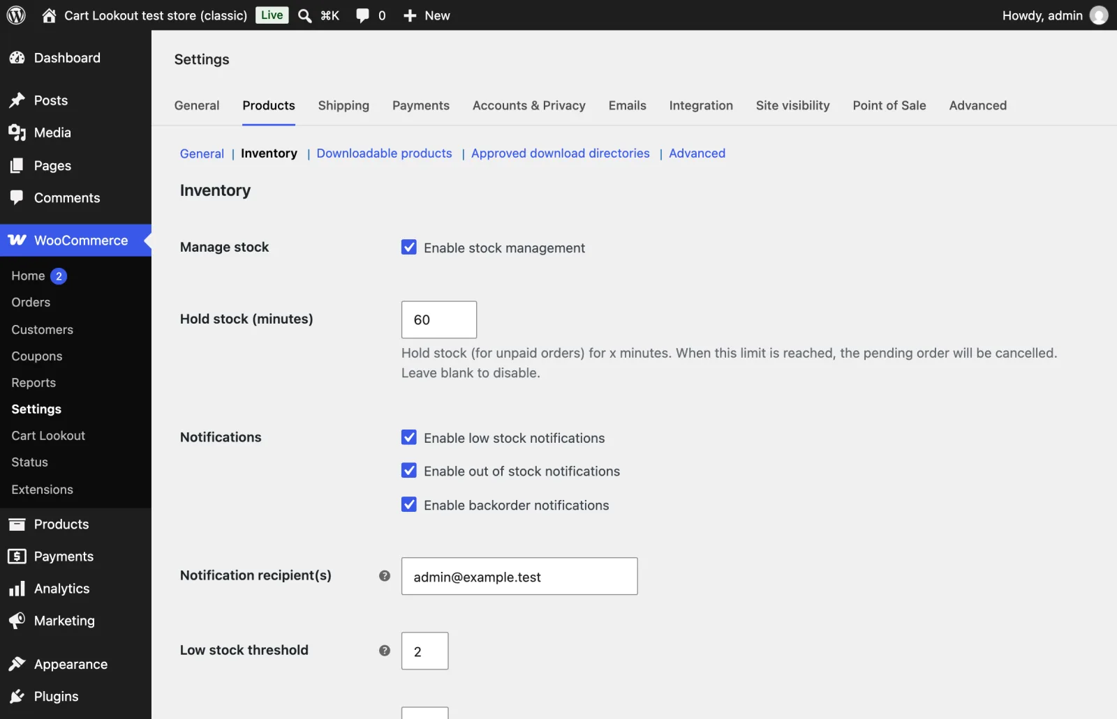Image resolution: width=1117 pixels, height=719 pixels.
Task: Click the Pages icon in sidebar
Action: point(17,165)
